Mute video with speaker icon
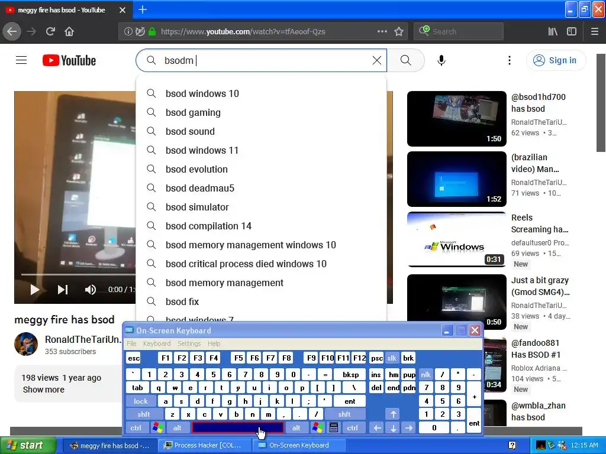 90,290
